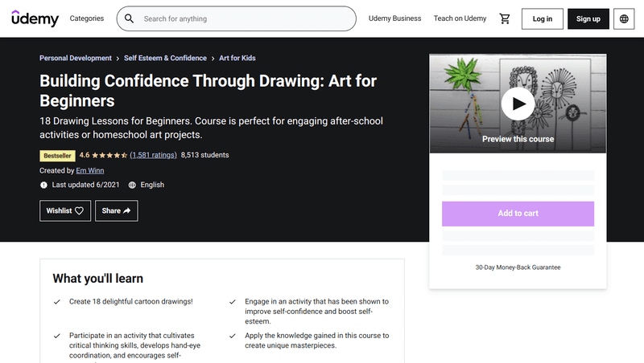
Task: Open the Udemy home logo
Action: click(35, 18)
